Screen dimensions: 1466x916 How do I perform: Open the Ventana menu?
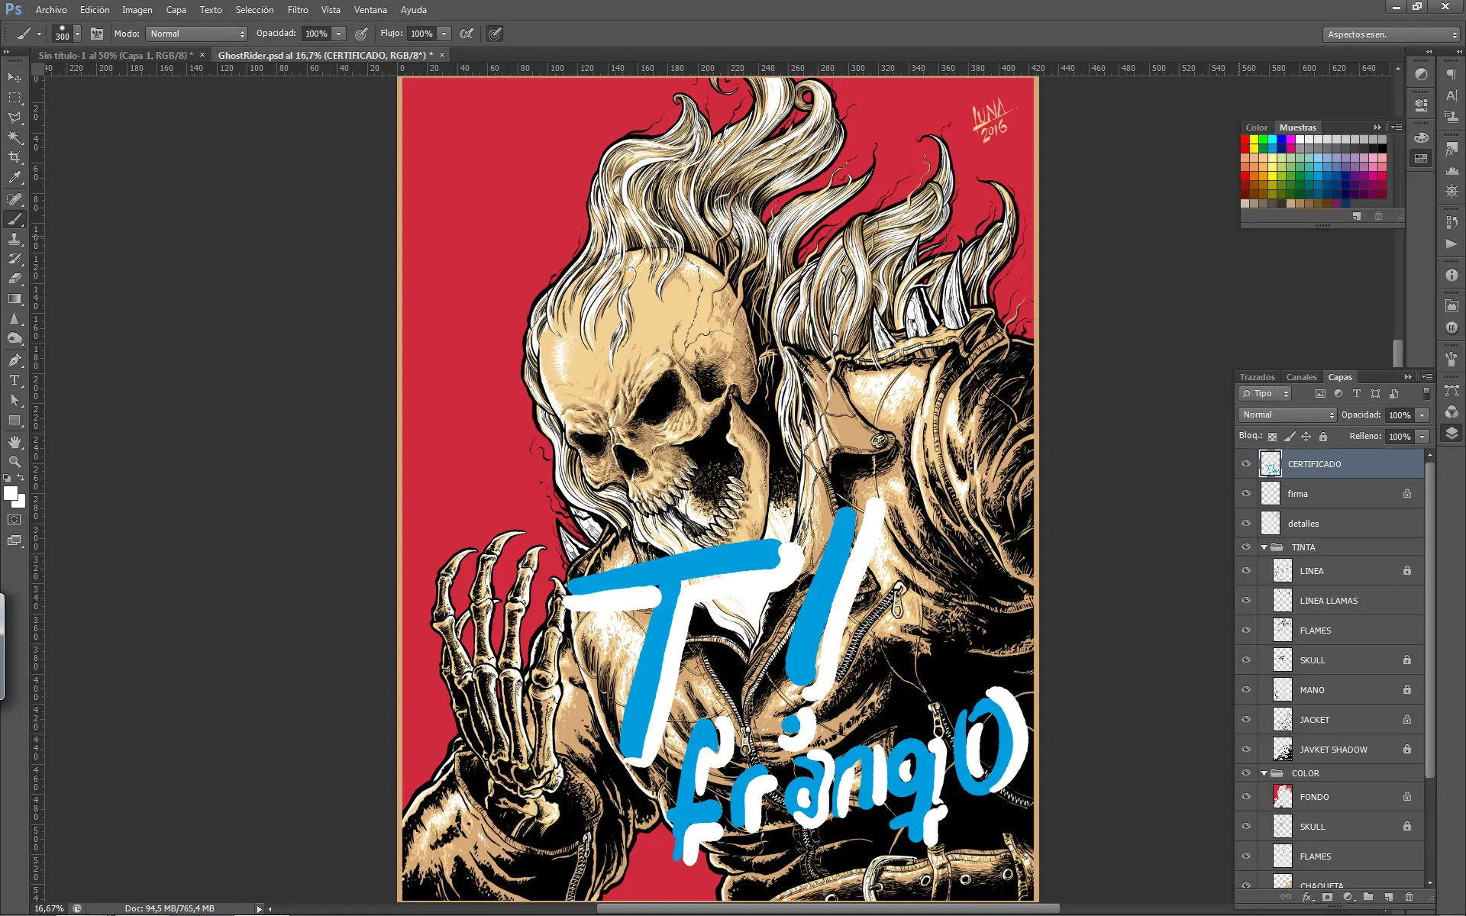(370, 10)
